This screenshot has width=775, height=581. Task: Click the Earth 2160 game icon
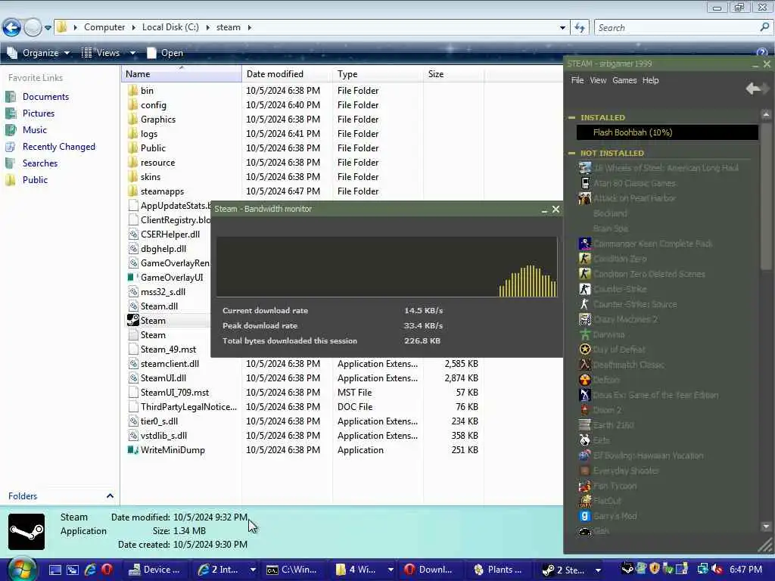point(585,425)
